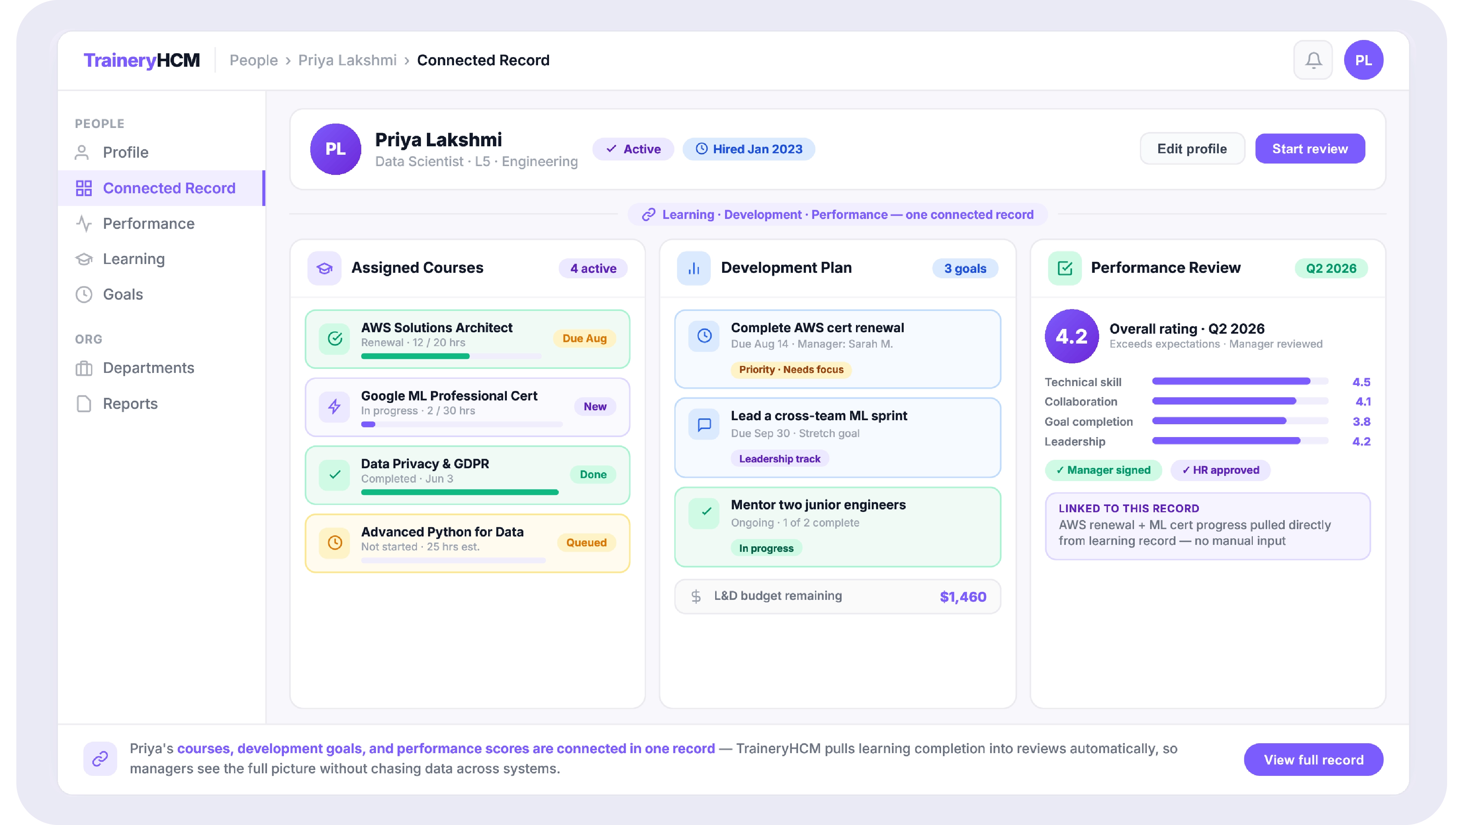Screen dimensions: 1467x825
Task: Select Connected Record in the sidebar
Action: tap(161, 188)
